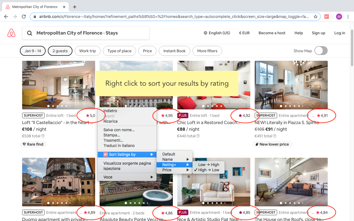Choose Salva con nome... in context menu
The height and width of the screenshot is (221, 354).
pyautogui.click(x=127, y=130)
